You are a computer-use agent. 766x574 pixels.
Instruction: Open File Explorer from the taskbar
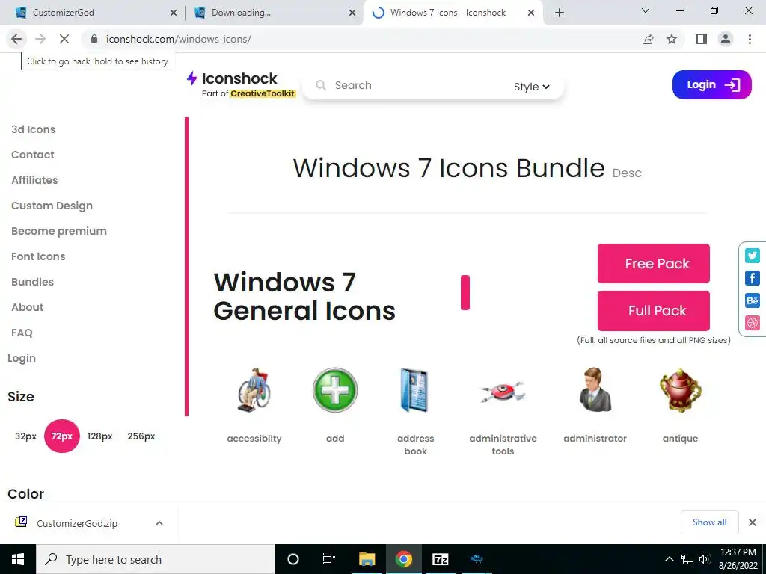367,559
